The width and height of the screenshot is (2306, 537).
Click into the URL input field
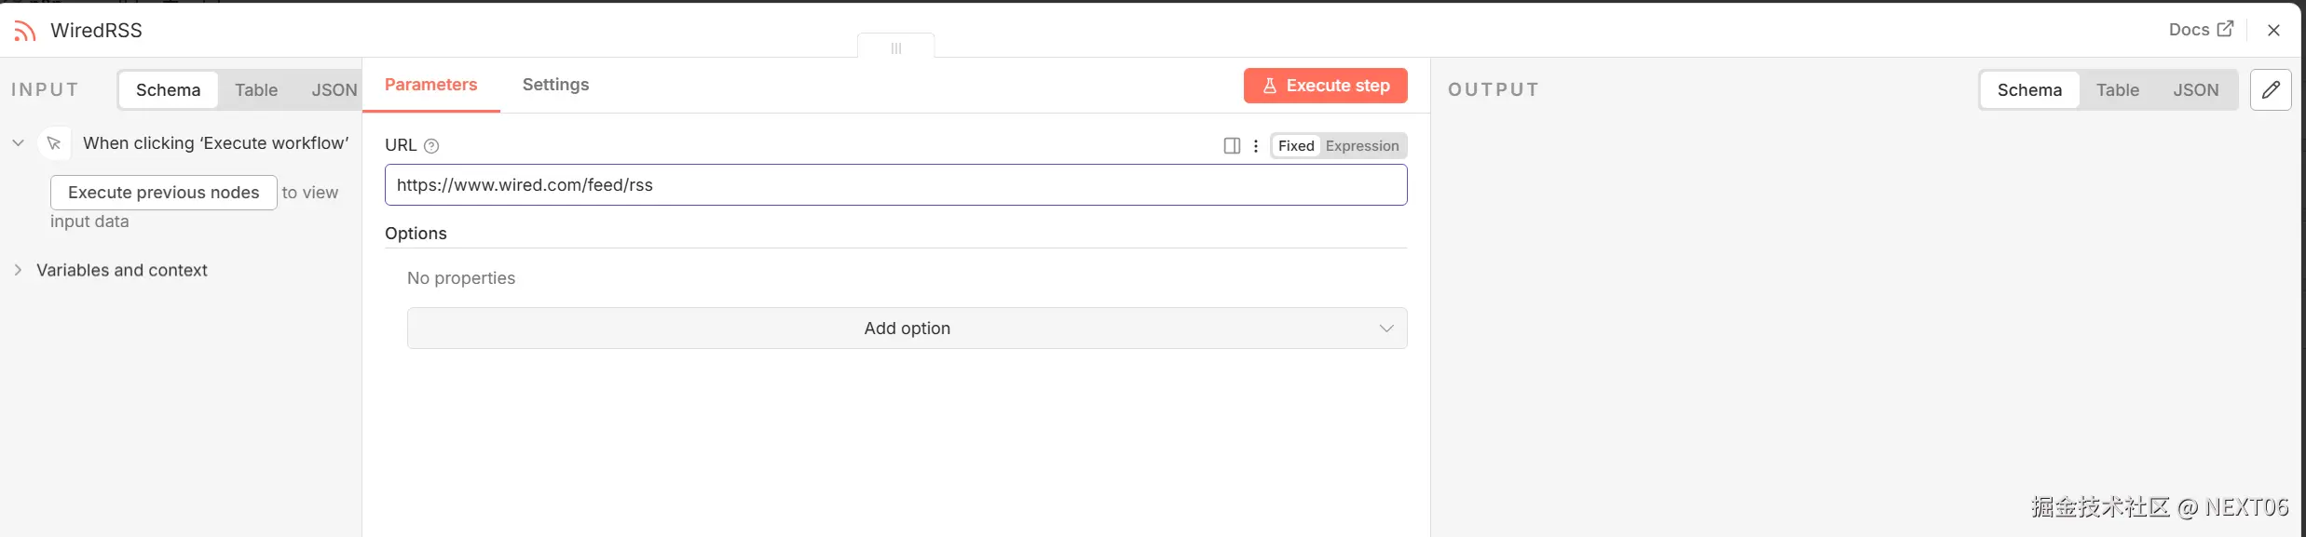coord(894,185)
